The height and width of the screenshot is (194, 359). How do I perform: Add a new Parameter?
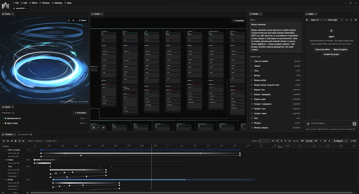pyautogui.click(x=80, y=113)
